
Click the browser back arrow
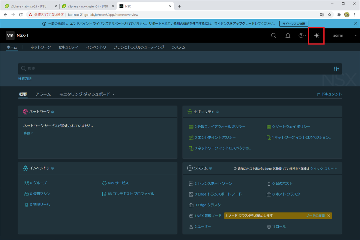(6, 14)
